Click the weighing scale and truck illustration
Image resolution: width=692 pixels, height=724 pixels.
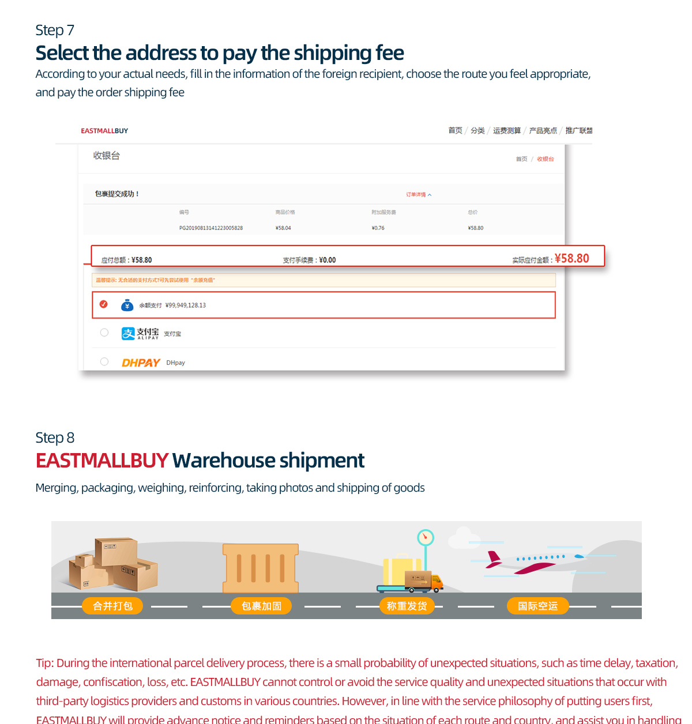(411, 561)
